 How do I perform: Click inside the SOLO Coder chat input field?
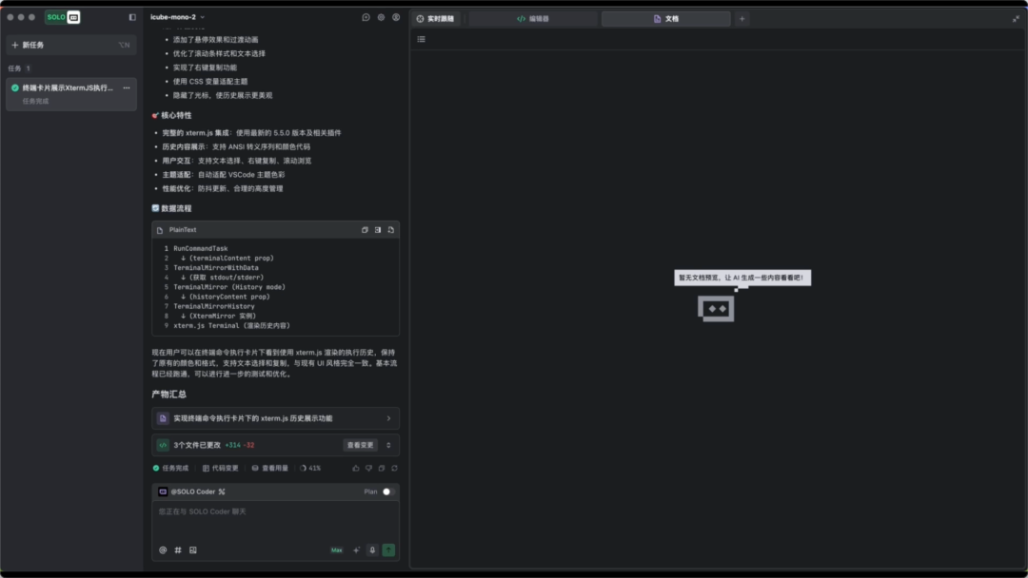click(276, 518)
